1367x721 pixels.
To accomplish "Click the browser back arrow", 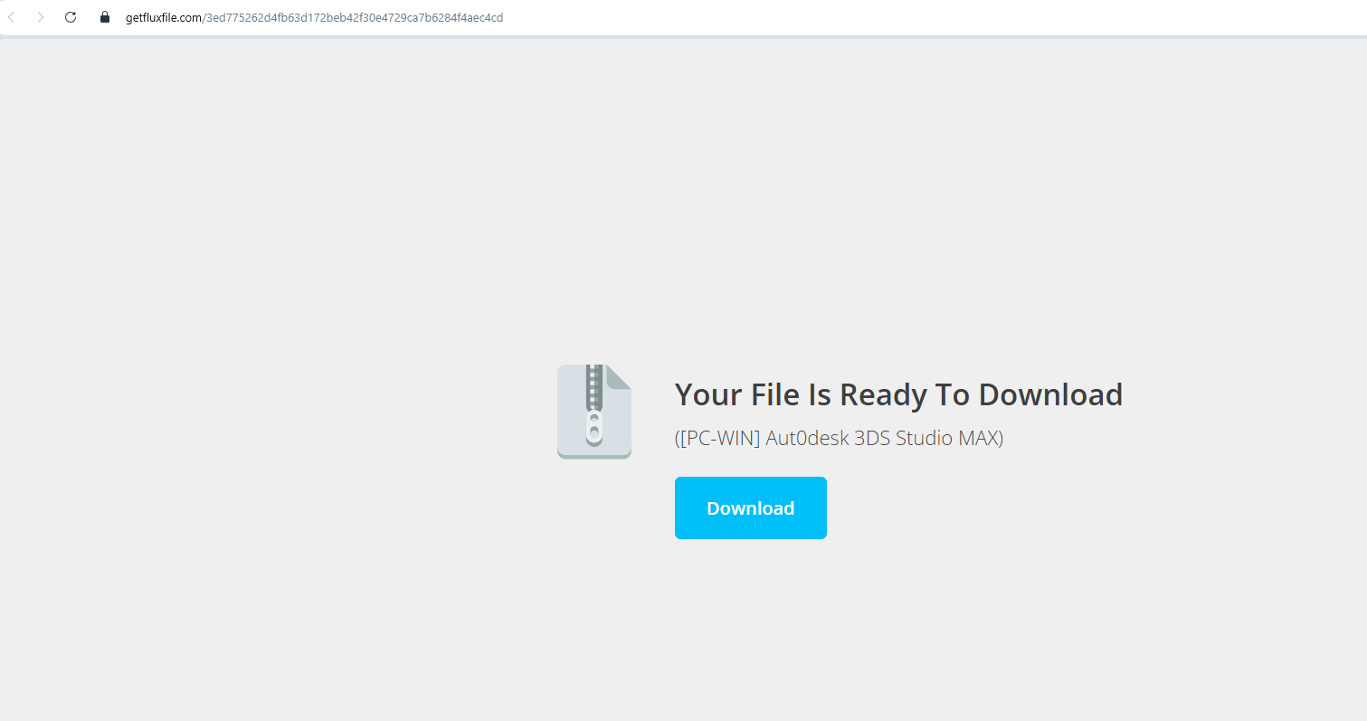I will 11,17.
